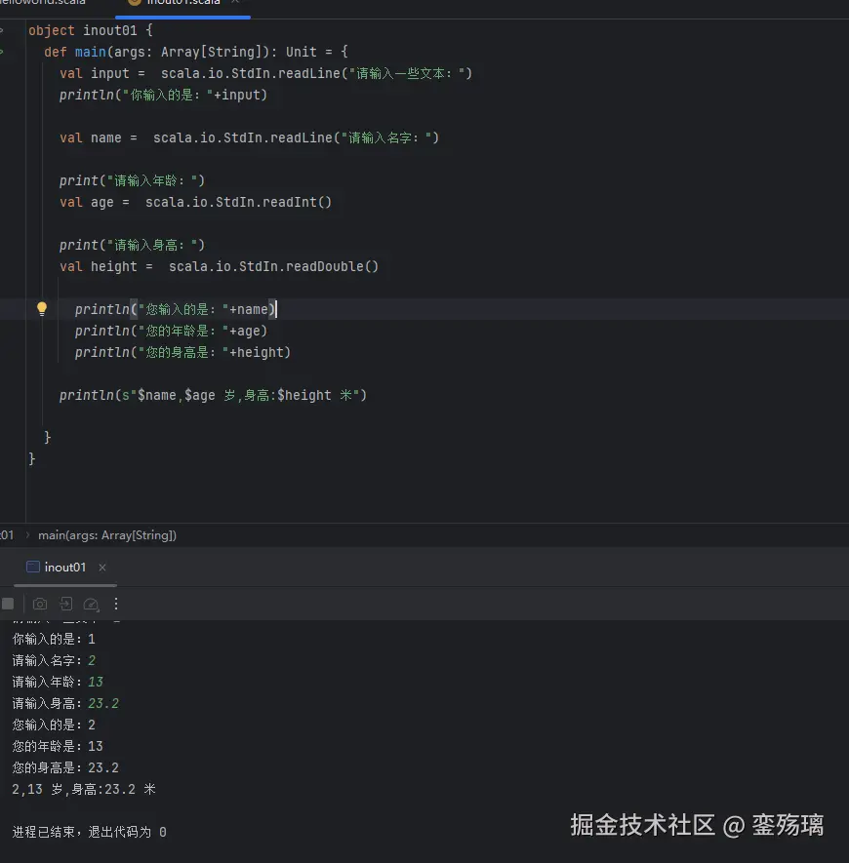Screen dimensions: 849x863
Task: Click console line '您的身高是：23.2'
Action: pyautogui.click(x=65, y=767)
